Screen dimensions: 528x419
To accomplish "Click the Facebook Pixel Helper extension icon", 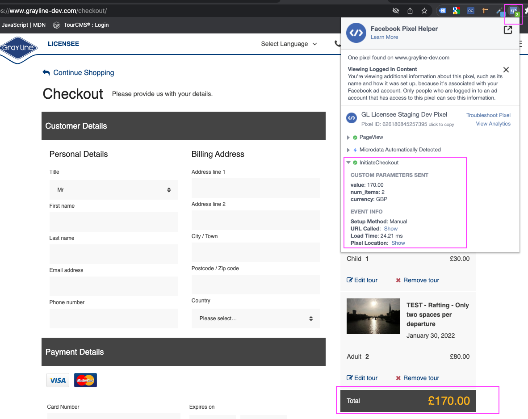I will point(514,11).
